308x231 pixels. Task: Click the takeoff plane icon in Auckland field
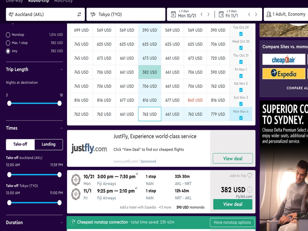[x=11, y=14]
